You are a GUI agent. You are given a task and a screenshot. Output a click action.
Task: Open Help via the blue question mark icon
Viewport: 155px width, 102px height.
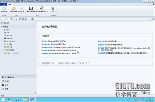point(154,4)
